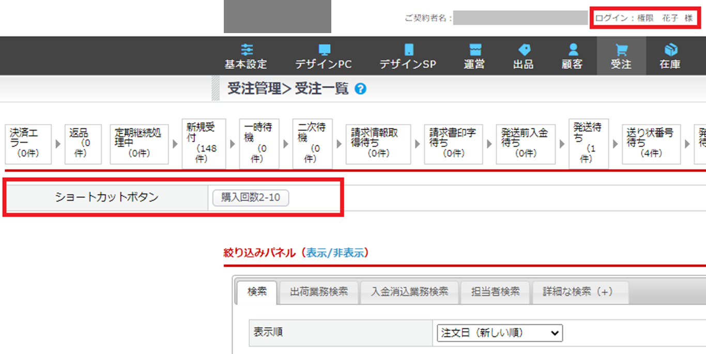Viewport: 706px width, 354px height.
Task: Switch to the 検索 tab
Action: 257,292
